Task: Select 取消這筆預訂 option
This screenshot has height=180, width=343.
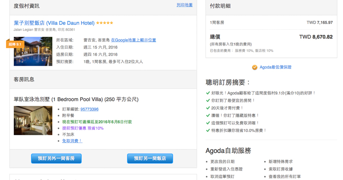Action: pyautogui.click(x=223, y=177)
